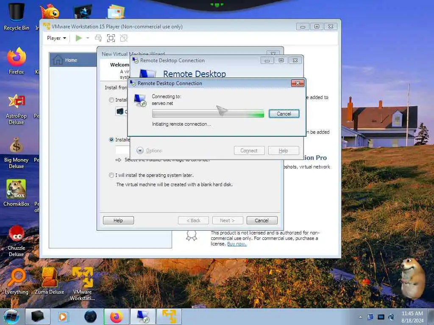The width and height of the screenshot is (434, 325).
Task: Open the Firefox desktop shortcut
Action: [x=17, y=61]
